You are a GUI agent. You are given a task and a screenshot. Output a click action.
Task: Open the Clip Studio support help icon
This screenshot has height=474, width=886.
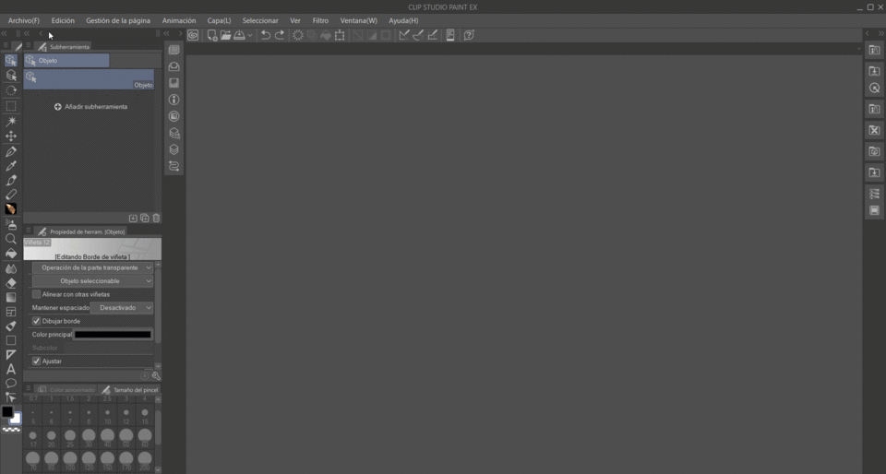[x=469, y=35]
